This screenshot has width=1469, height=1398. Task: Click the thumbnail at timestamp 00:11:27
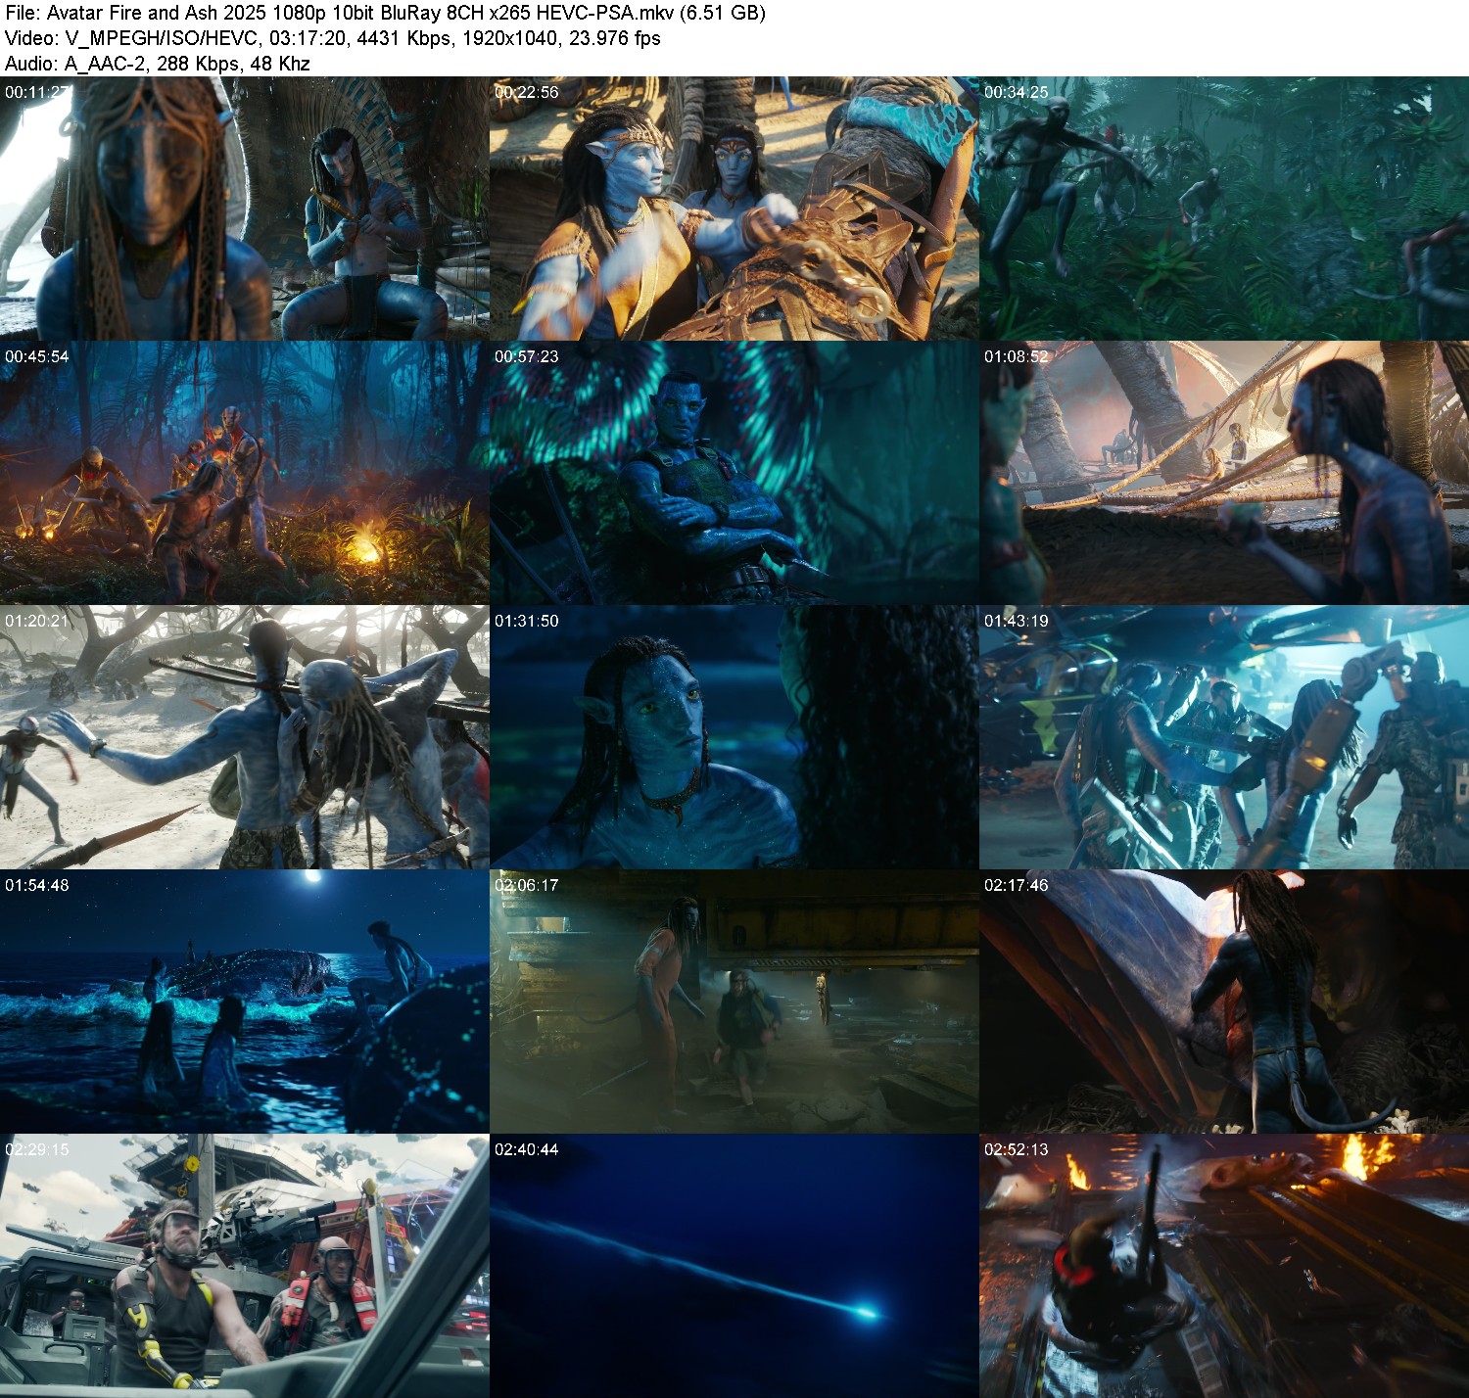click(x=245, y=209)
